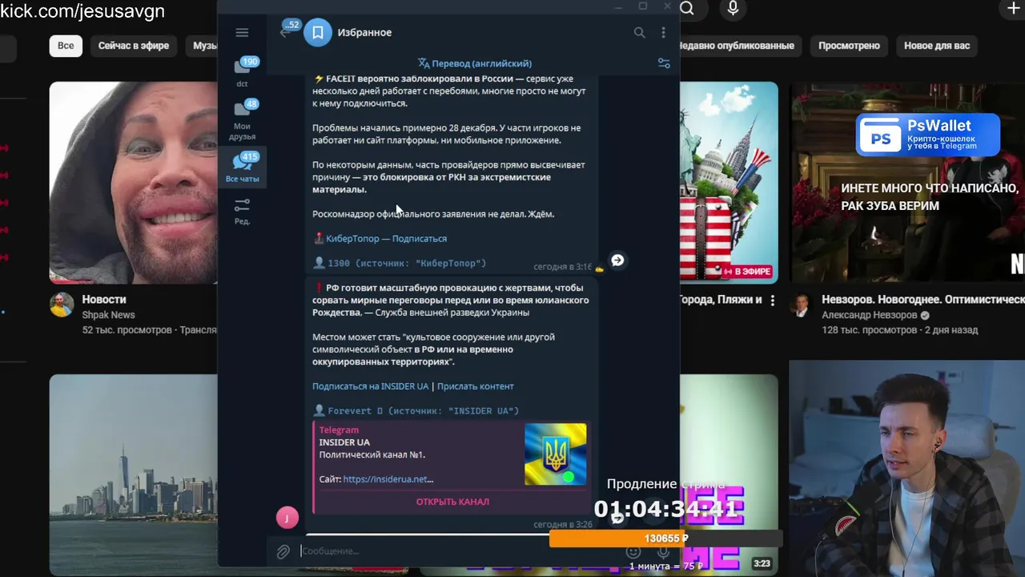
Task: Click the PsWallet banner ad
Action: coord(928,135)
